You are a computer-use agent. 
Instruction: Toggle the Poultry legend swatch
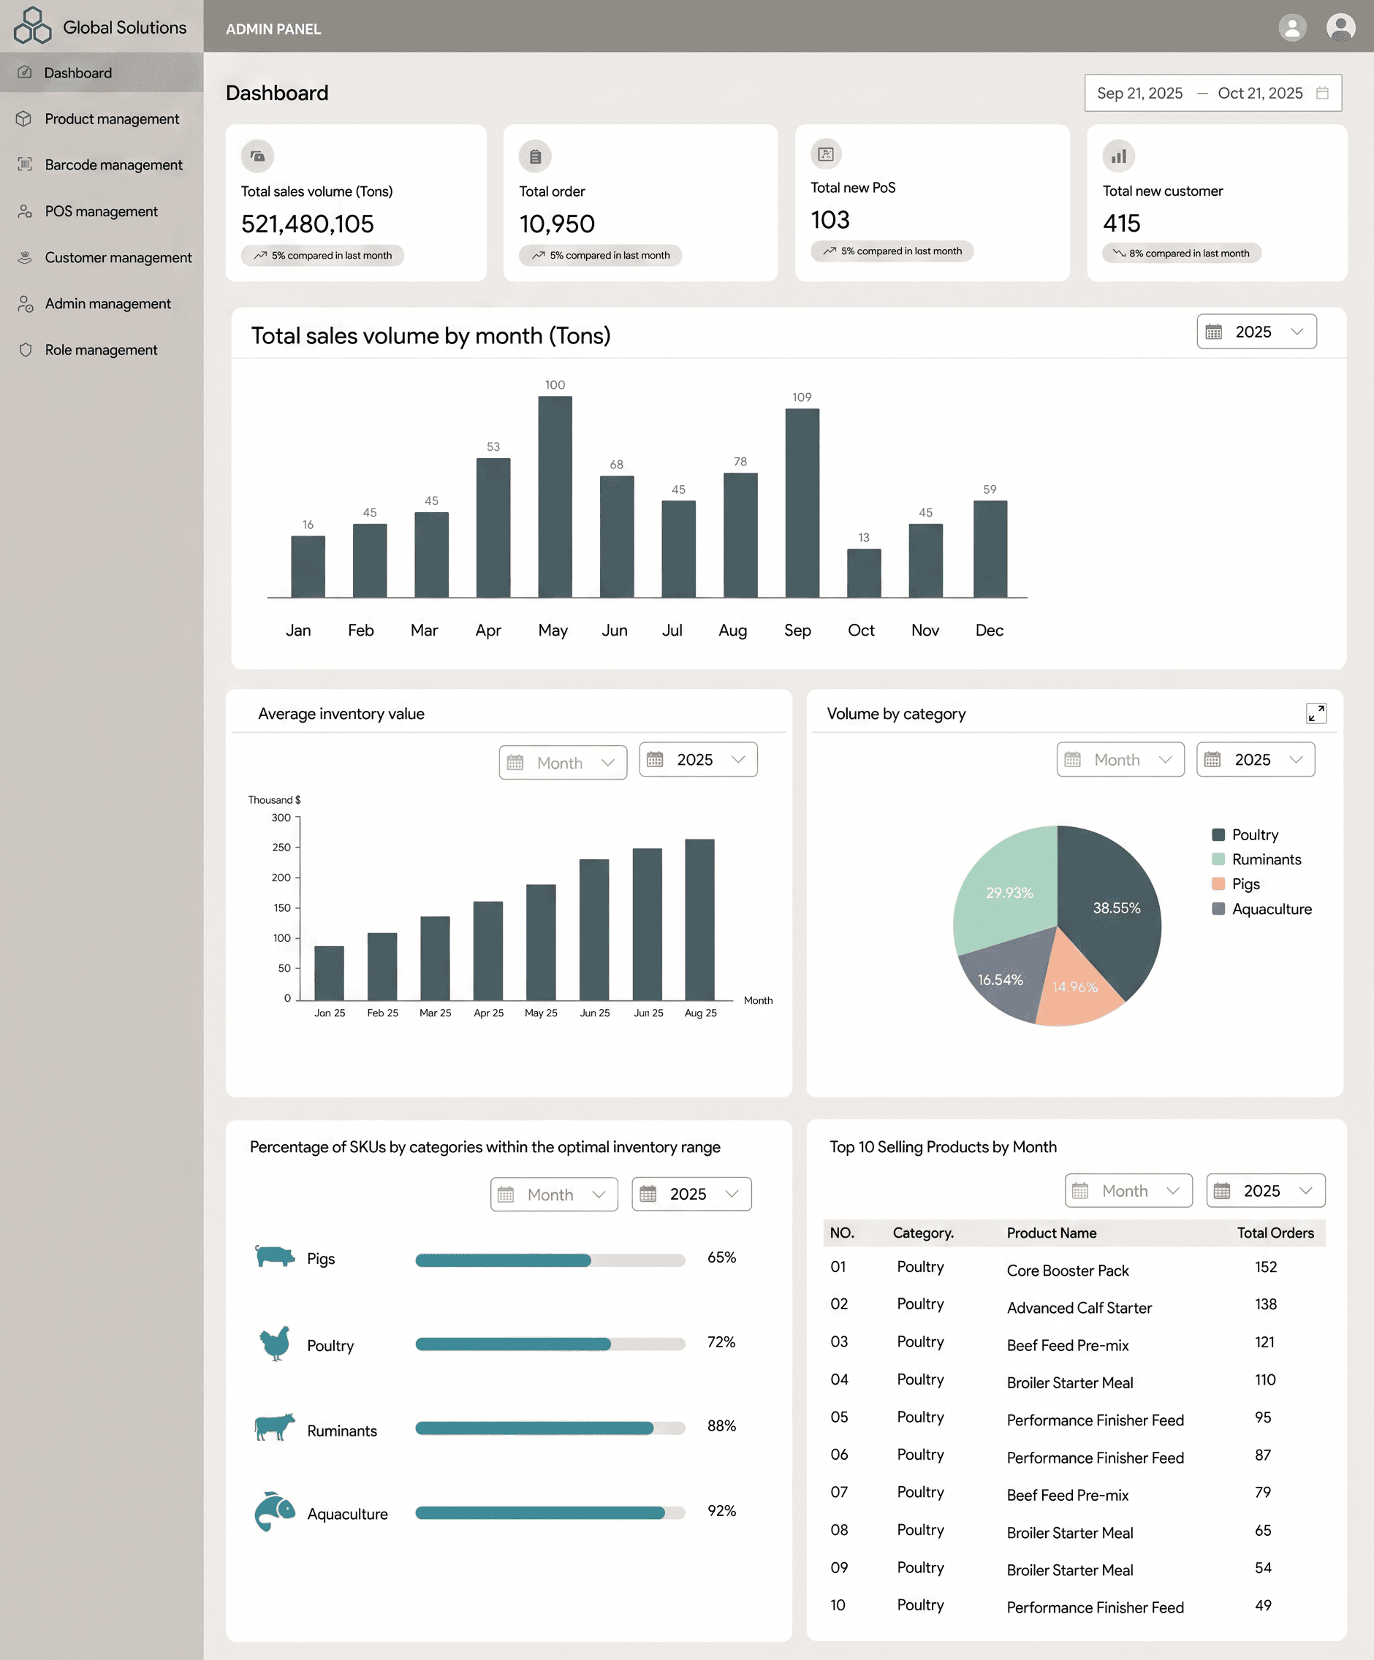point(1218,834)
